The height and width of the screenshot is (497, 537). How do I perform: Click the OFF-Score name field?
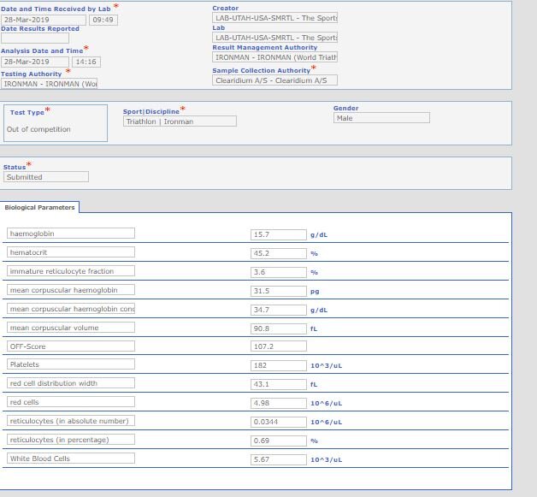[71, 346]
